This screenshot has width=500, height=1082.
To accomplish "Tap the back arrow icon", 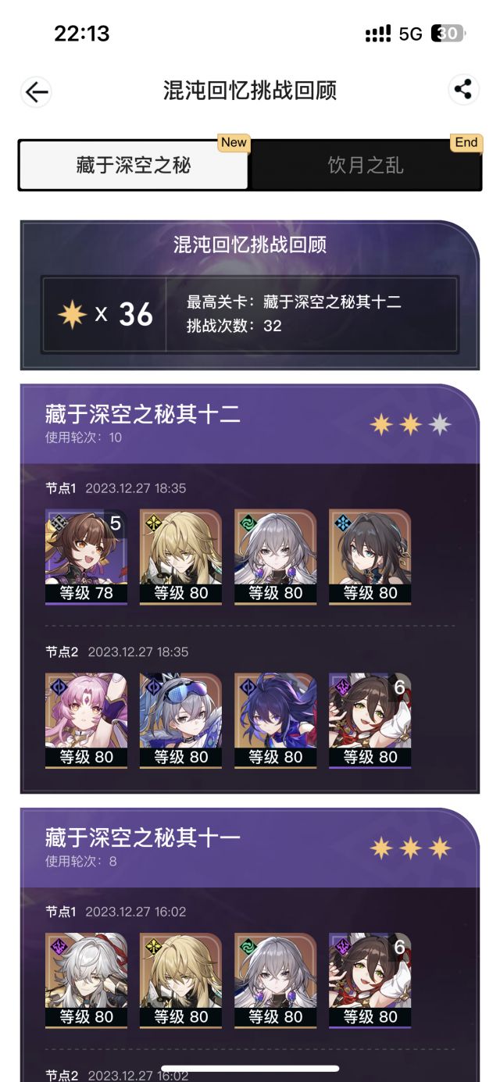I will (x=36, y=91).
